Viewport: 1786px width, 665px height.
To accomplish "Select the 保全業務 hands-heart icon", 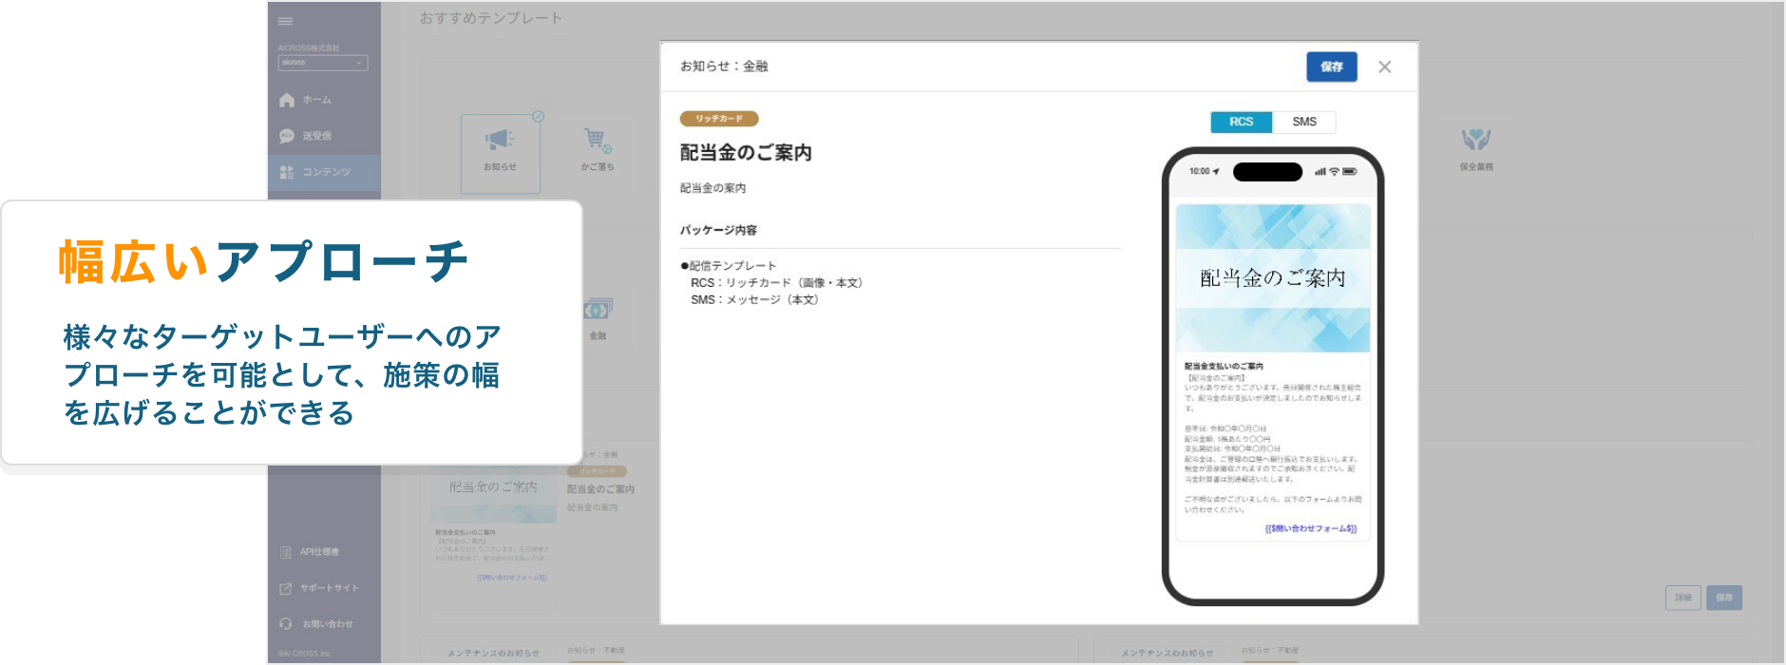I will click(x=1475, y=141).
